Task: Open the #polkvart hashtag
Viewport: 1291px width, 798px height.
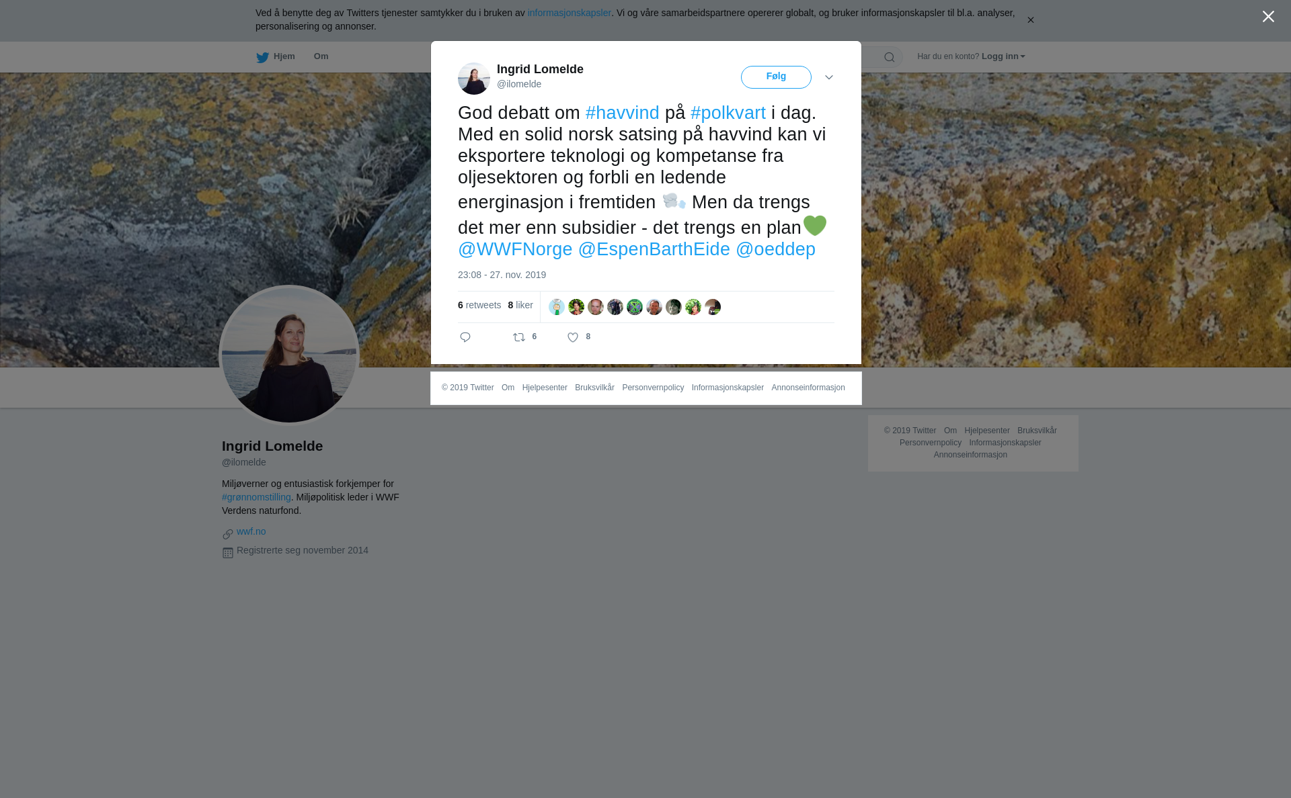Action: pos(728,113)
